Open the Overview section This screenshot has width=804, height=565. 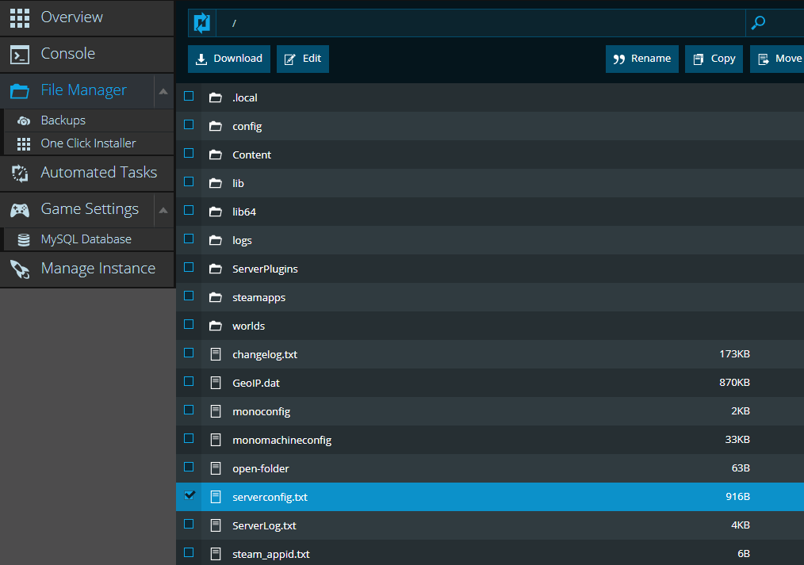coord(87,18)
